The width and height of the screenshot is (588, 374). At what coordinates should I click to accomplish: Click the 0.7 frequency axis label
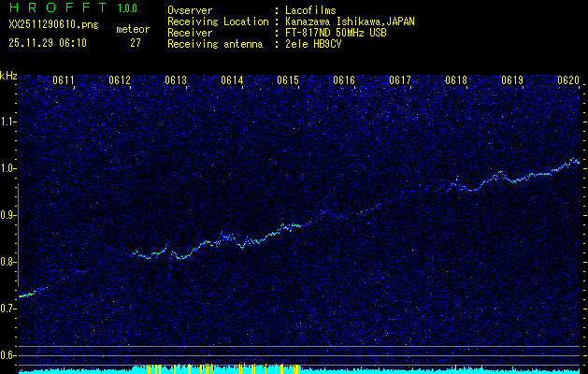pyautogui.click(x=8, y=308)
